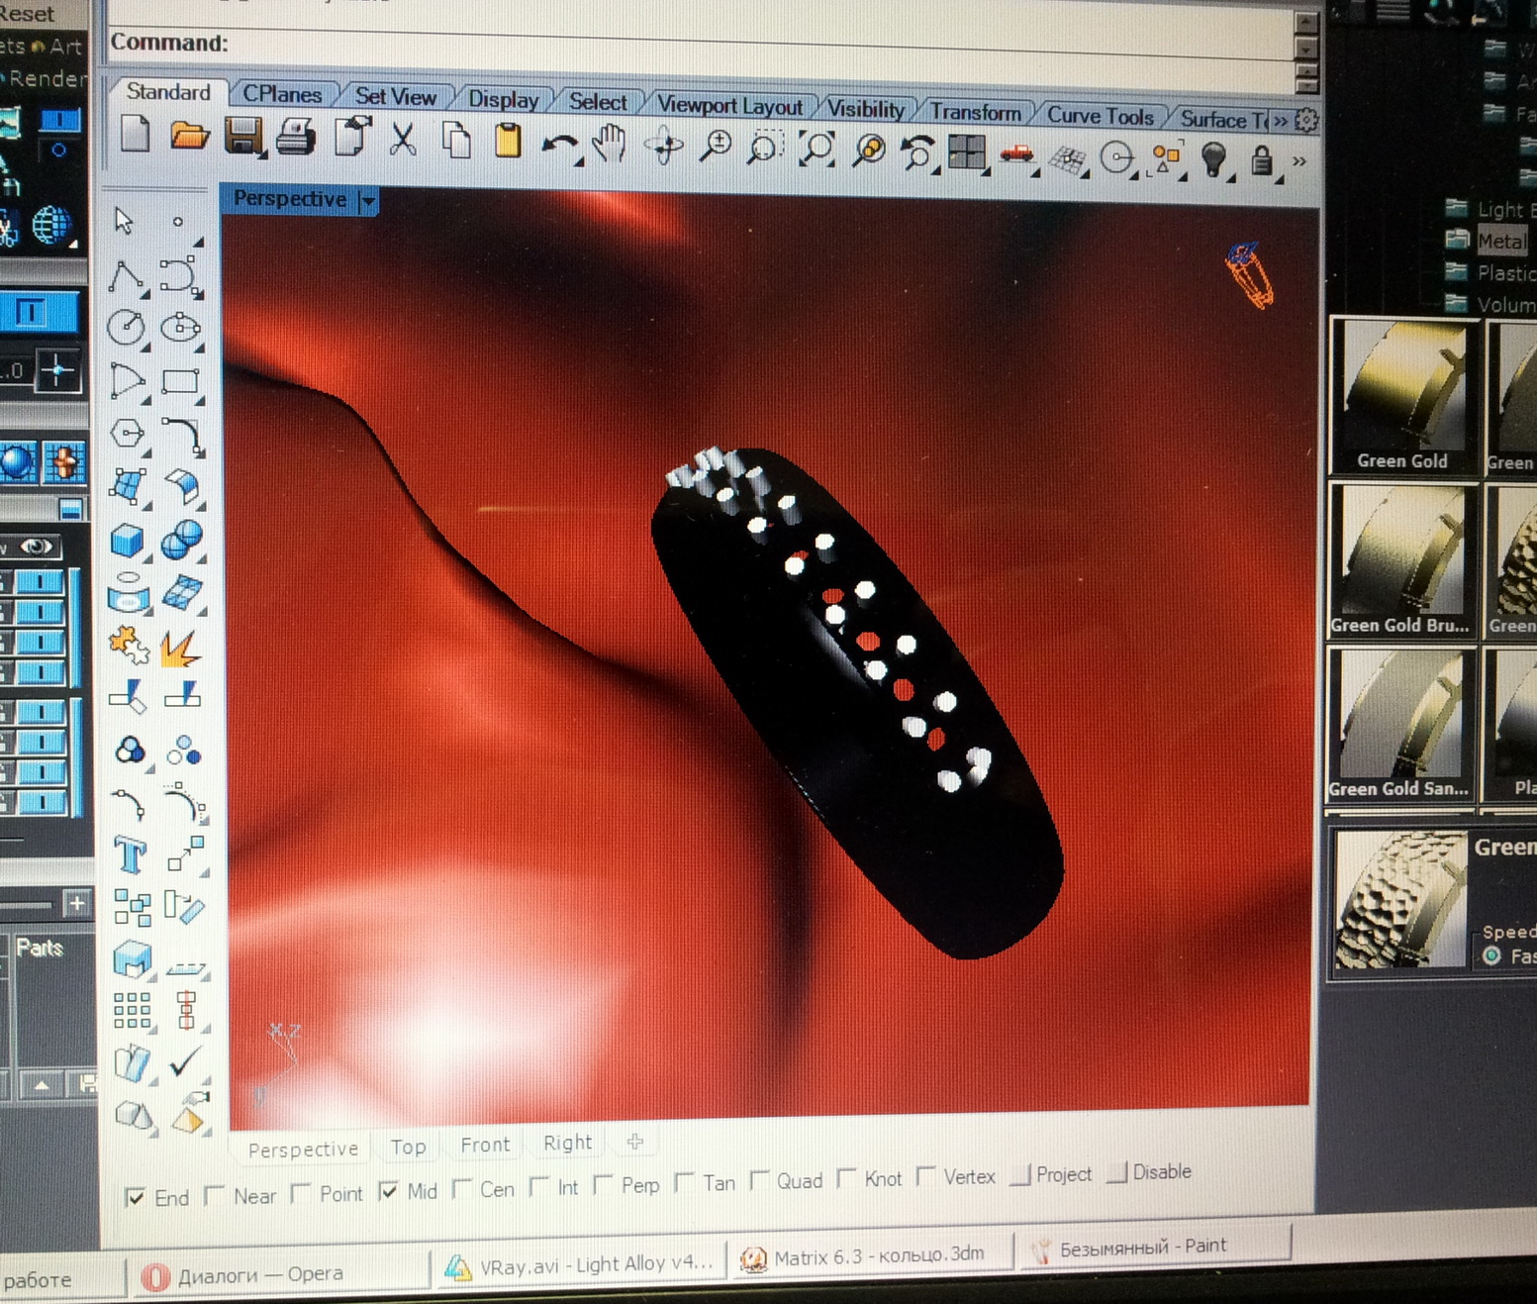Click the light bulb Hide objects icon

click(x=1213, y=157)
